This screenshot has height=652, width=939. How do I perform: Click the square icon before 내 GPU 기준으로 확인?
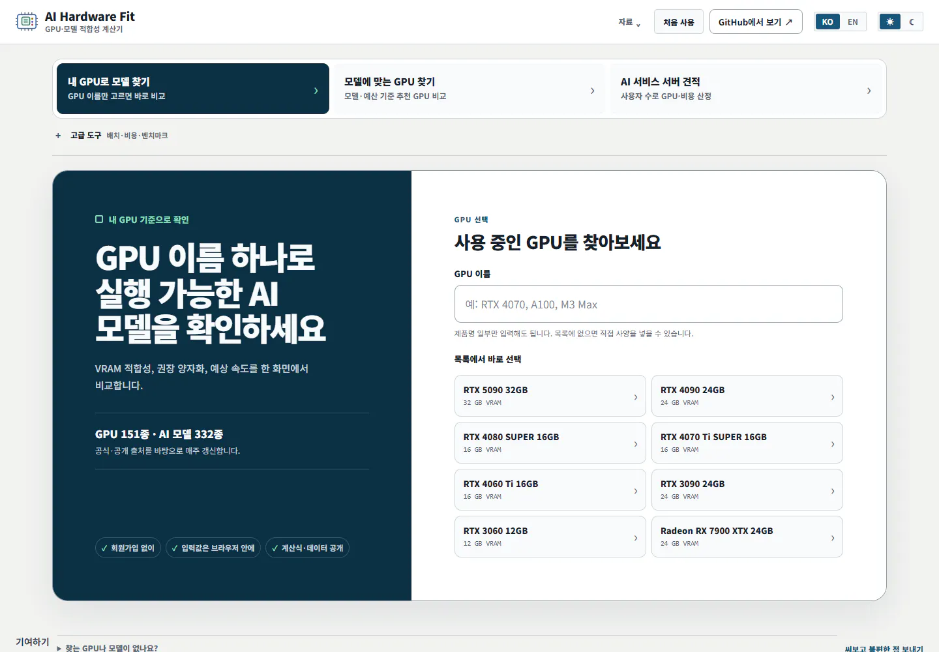pyautogui.click(x=99, y=219)
